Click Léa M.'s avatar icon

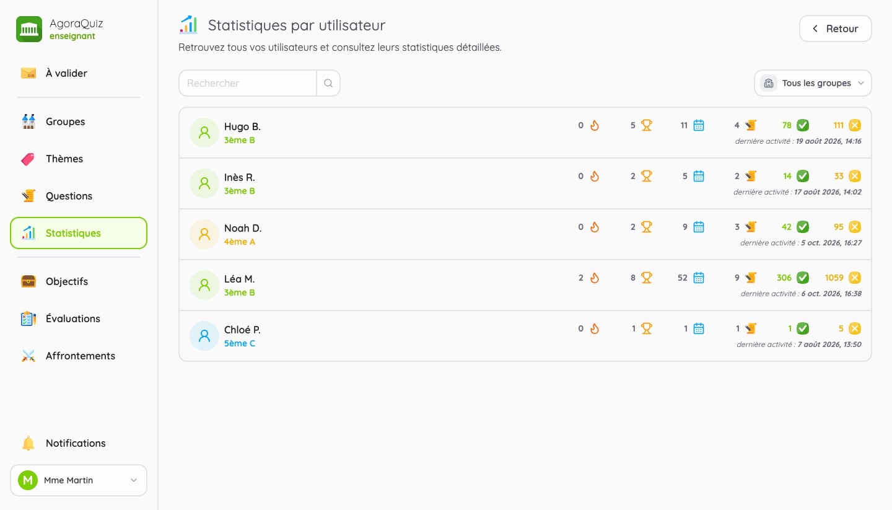[x=204, y=285]
